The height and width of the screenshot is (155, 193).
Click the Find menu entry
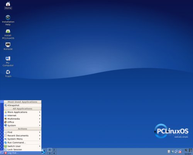tap(22, 132)
